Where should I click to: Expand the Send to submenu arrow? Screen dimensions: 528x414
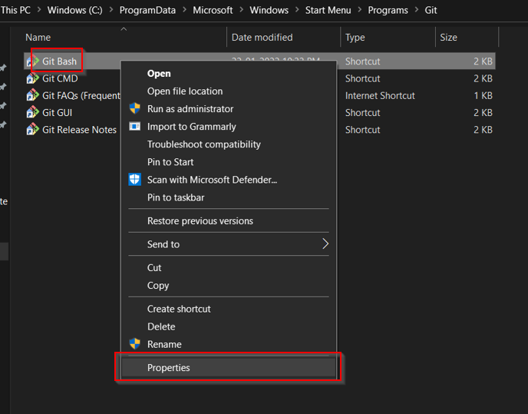[325, 243]
